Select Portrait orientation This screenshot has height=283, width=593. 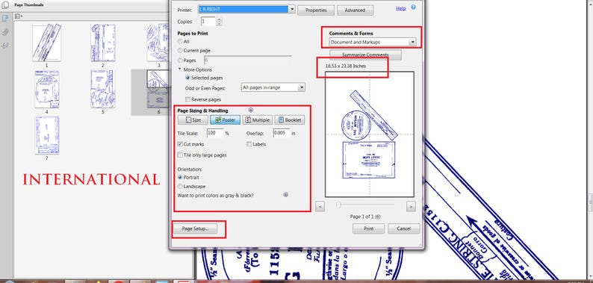[x=181, y=177]
